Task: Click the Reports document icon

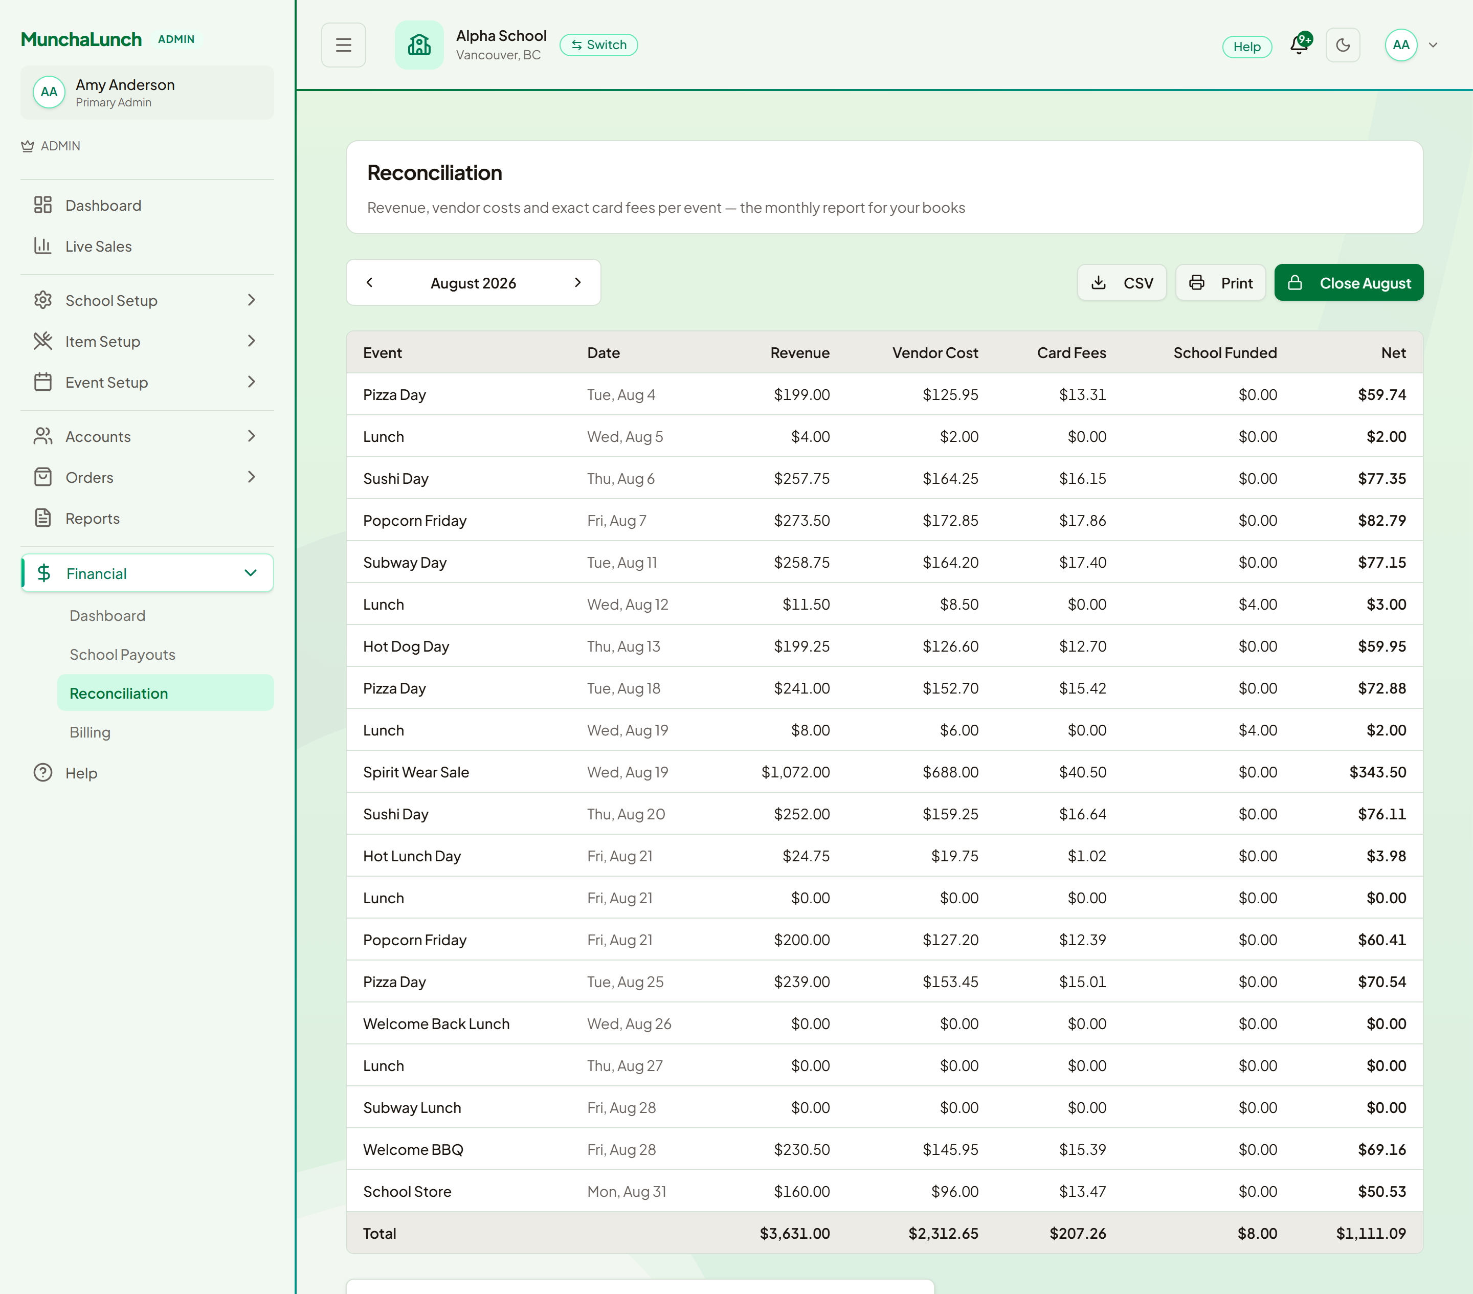Action: 42,518
